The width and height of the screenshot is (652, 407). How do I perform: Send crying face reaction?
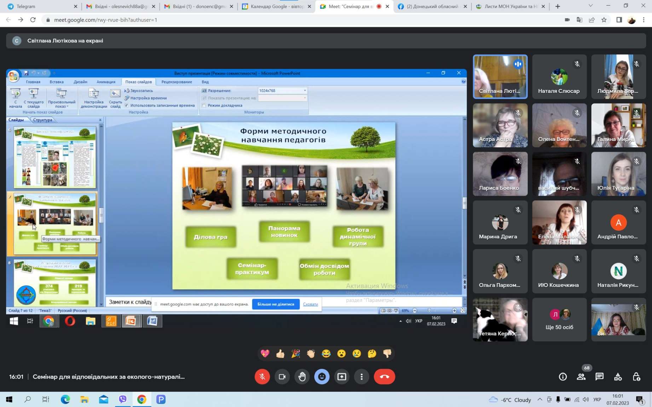coord(357,353)
